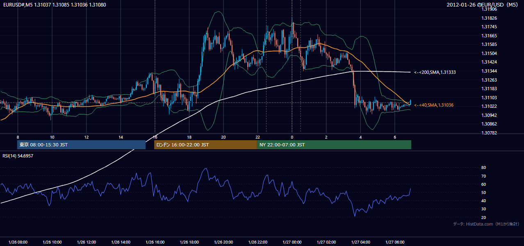Click the 1/27 06:00 time axis label

click(395, 242)
